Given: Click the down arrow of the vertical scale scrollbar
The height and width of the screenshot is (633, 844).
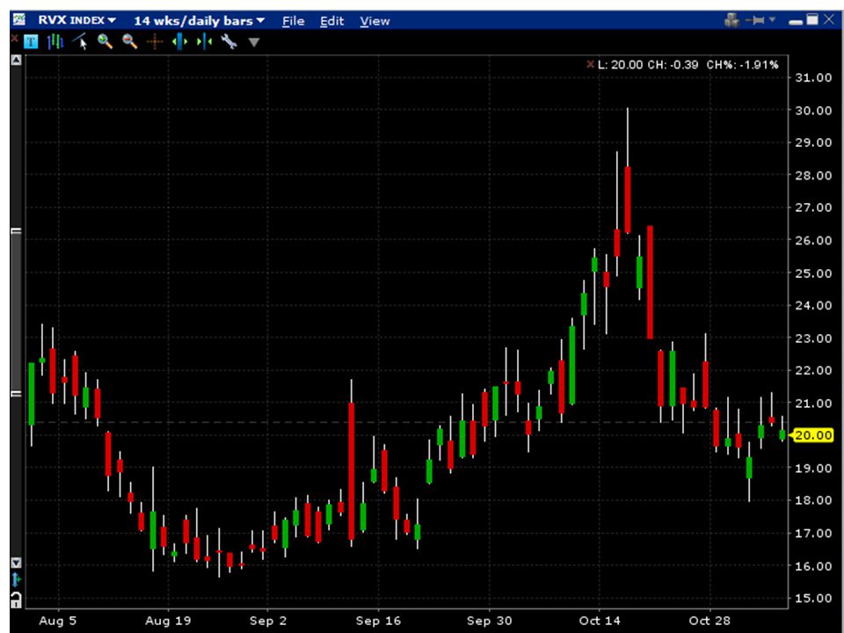Looking at the screenshot, I should (x=16, y=563).
